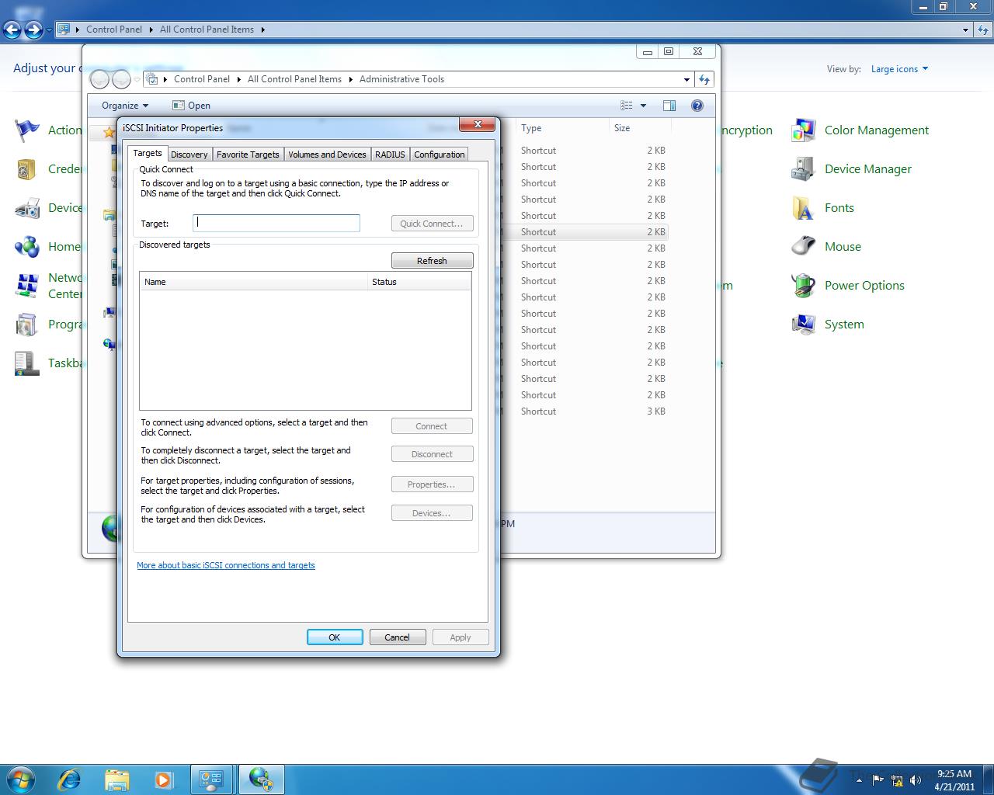Open the Action Center flag icon

click(x=27, y=130)
